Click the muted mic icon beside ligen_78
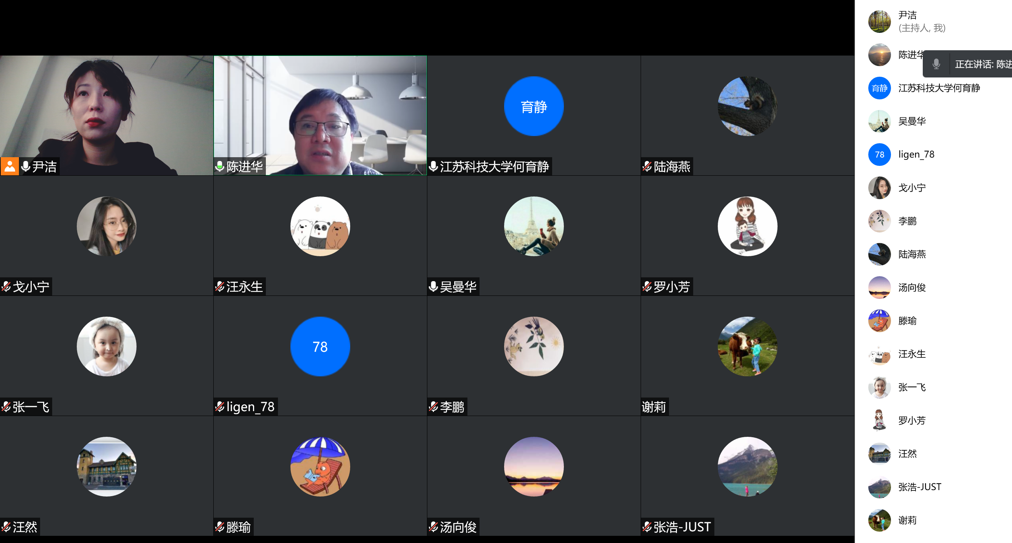 (220, 407)
